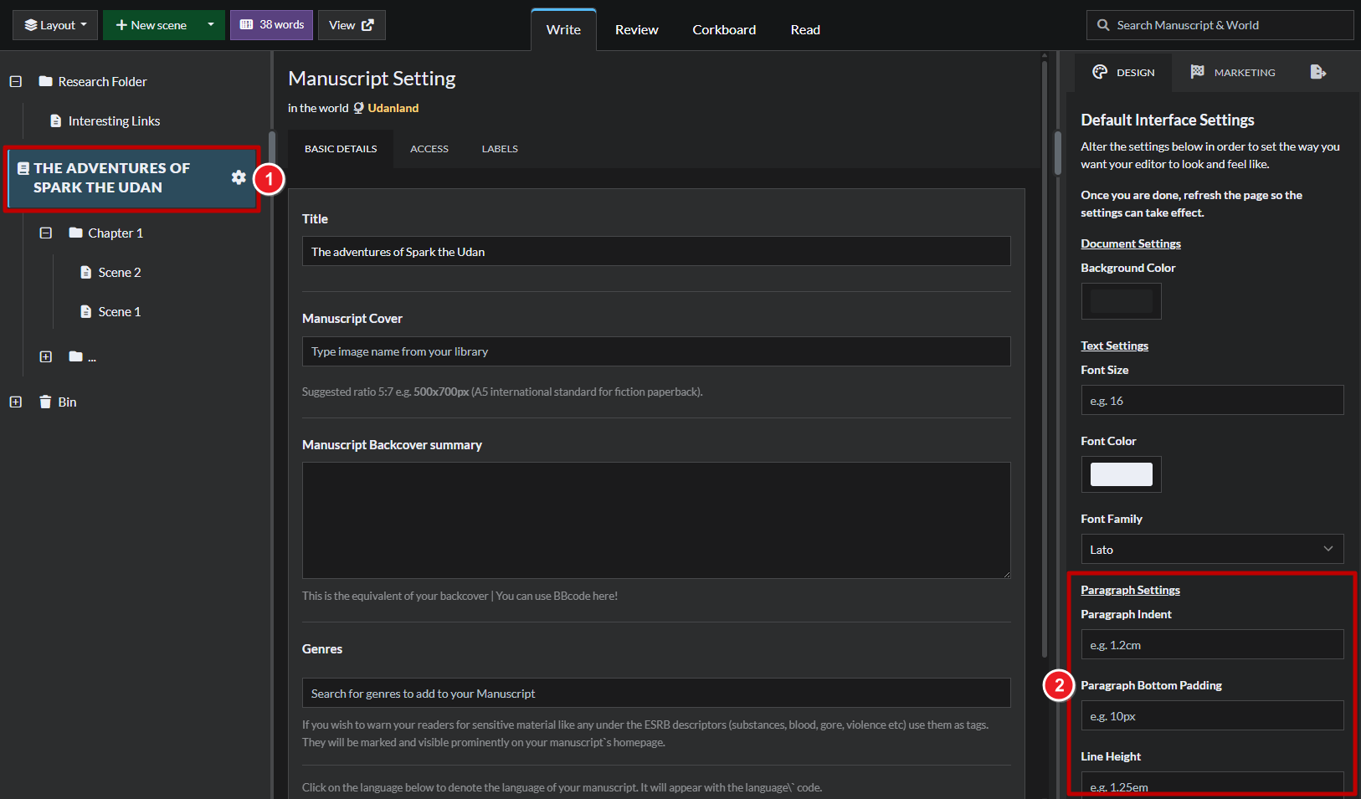This screenshot has height=799, width=1361.
Task: Open the Layout dropdown menu
Action: point(55,25)
